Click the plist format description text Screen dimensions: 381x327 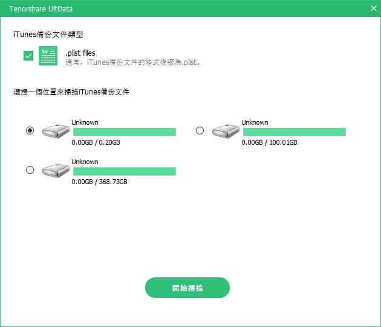point(133,62)
